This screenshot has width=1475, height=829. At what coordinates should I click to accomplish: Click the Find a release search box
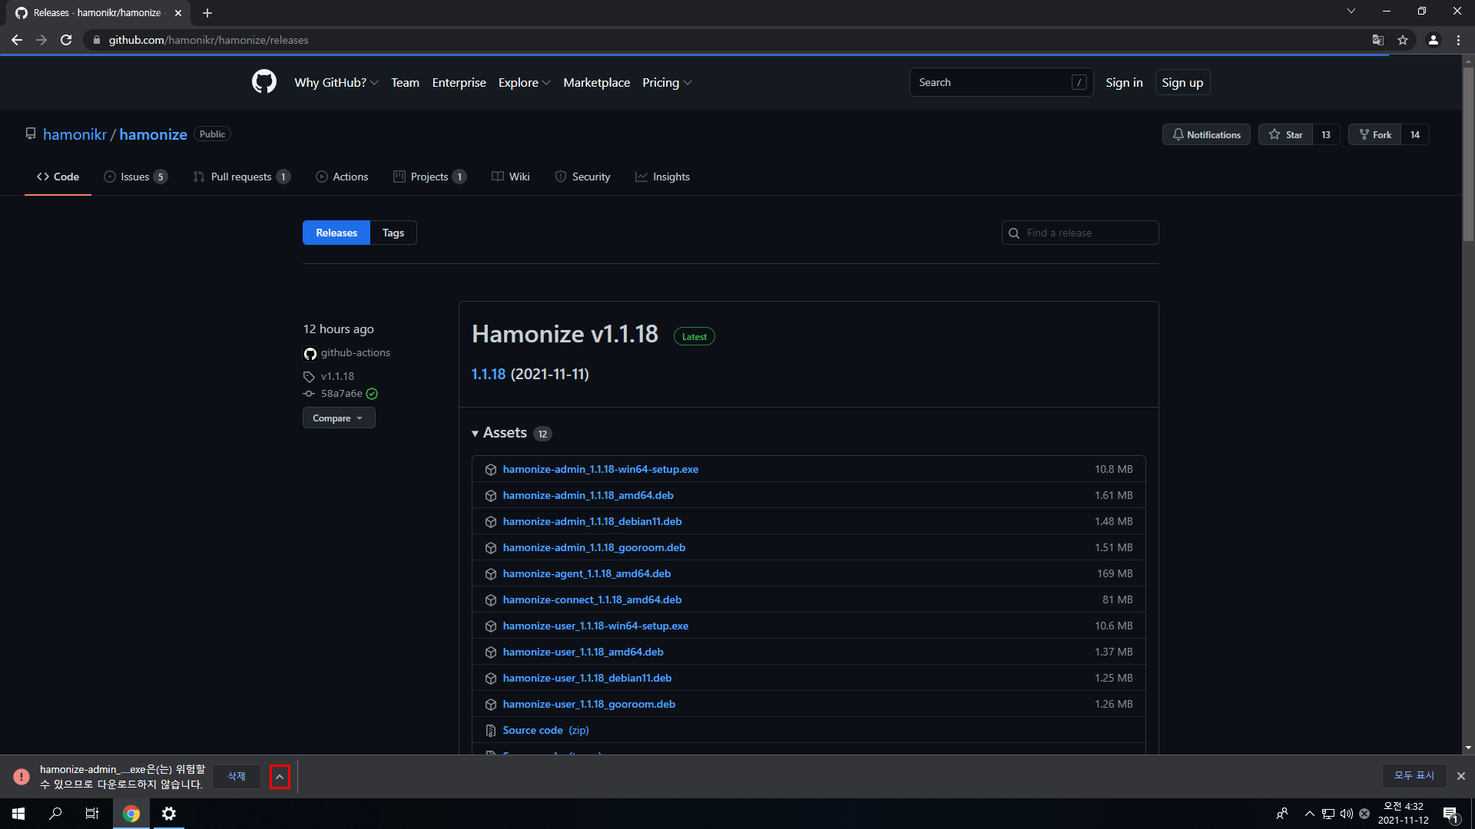coord(1080,233)
